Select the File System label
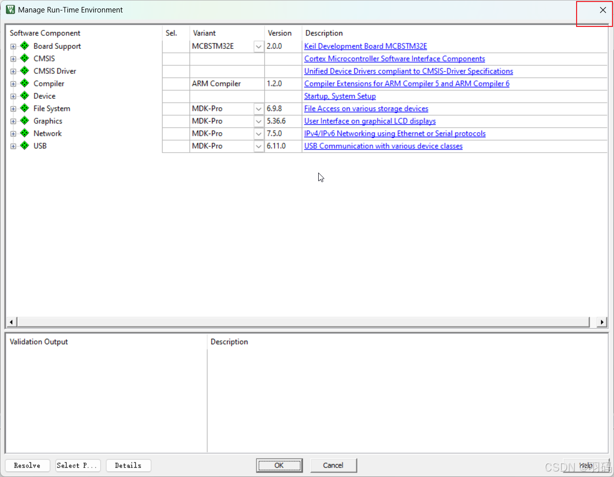 point(52,108)
